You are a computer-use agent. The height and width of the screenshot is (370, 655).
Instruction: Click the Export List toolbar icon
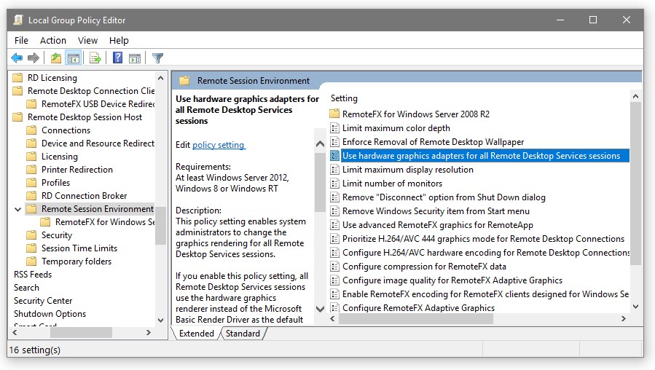[95, 58]
